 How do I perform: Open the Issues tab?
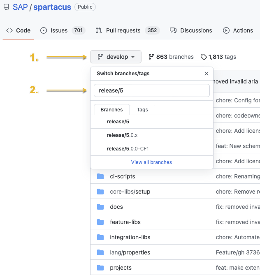(62, 30)
